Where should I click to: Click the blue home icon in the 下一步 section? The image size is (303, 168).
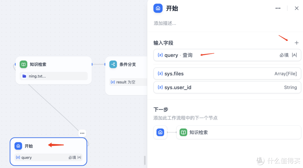point(160,132)
